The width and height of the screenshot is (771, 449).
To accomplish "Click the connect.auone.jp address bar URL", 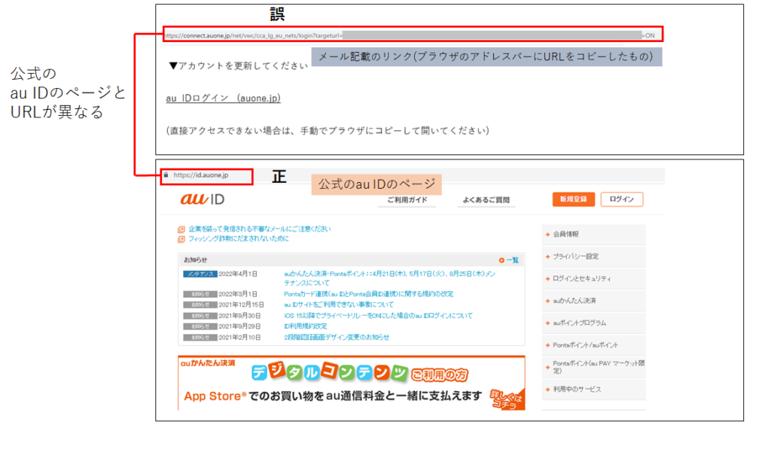I will pos(413,35).
